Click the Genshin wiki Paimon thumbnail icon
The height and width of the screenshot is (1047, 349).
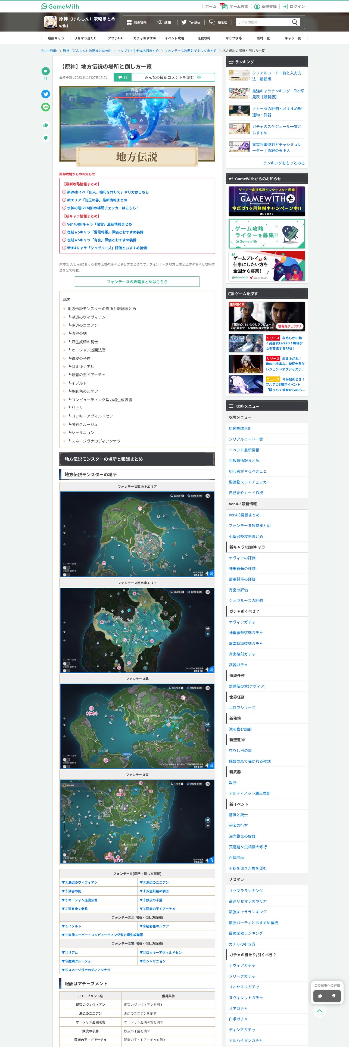(x=50, y=22)
